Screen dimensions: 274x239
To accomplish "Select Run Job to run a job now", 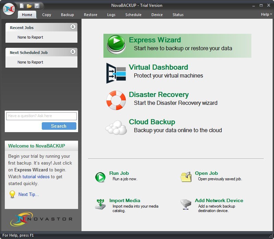I will point(119,173).
